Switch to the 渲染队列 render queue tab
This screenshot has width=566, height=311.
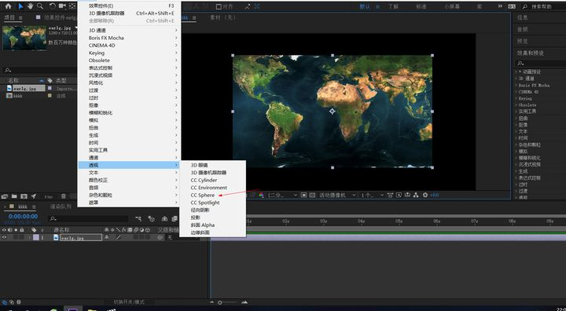point(61,207)
